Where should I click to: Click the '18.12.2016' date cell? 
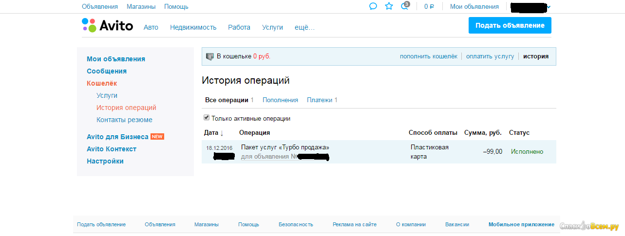click(219, 148)
